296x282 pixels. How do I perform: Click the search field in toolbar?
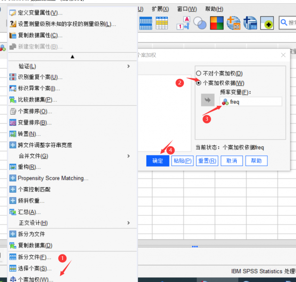pyautogui.click(x=288, y=23)
